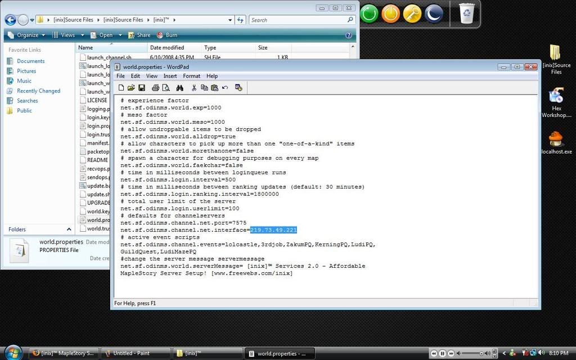
Task: Open the dropdown arrow next to Open
Action: tap(120, 35)
